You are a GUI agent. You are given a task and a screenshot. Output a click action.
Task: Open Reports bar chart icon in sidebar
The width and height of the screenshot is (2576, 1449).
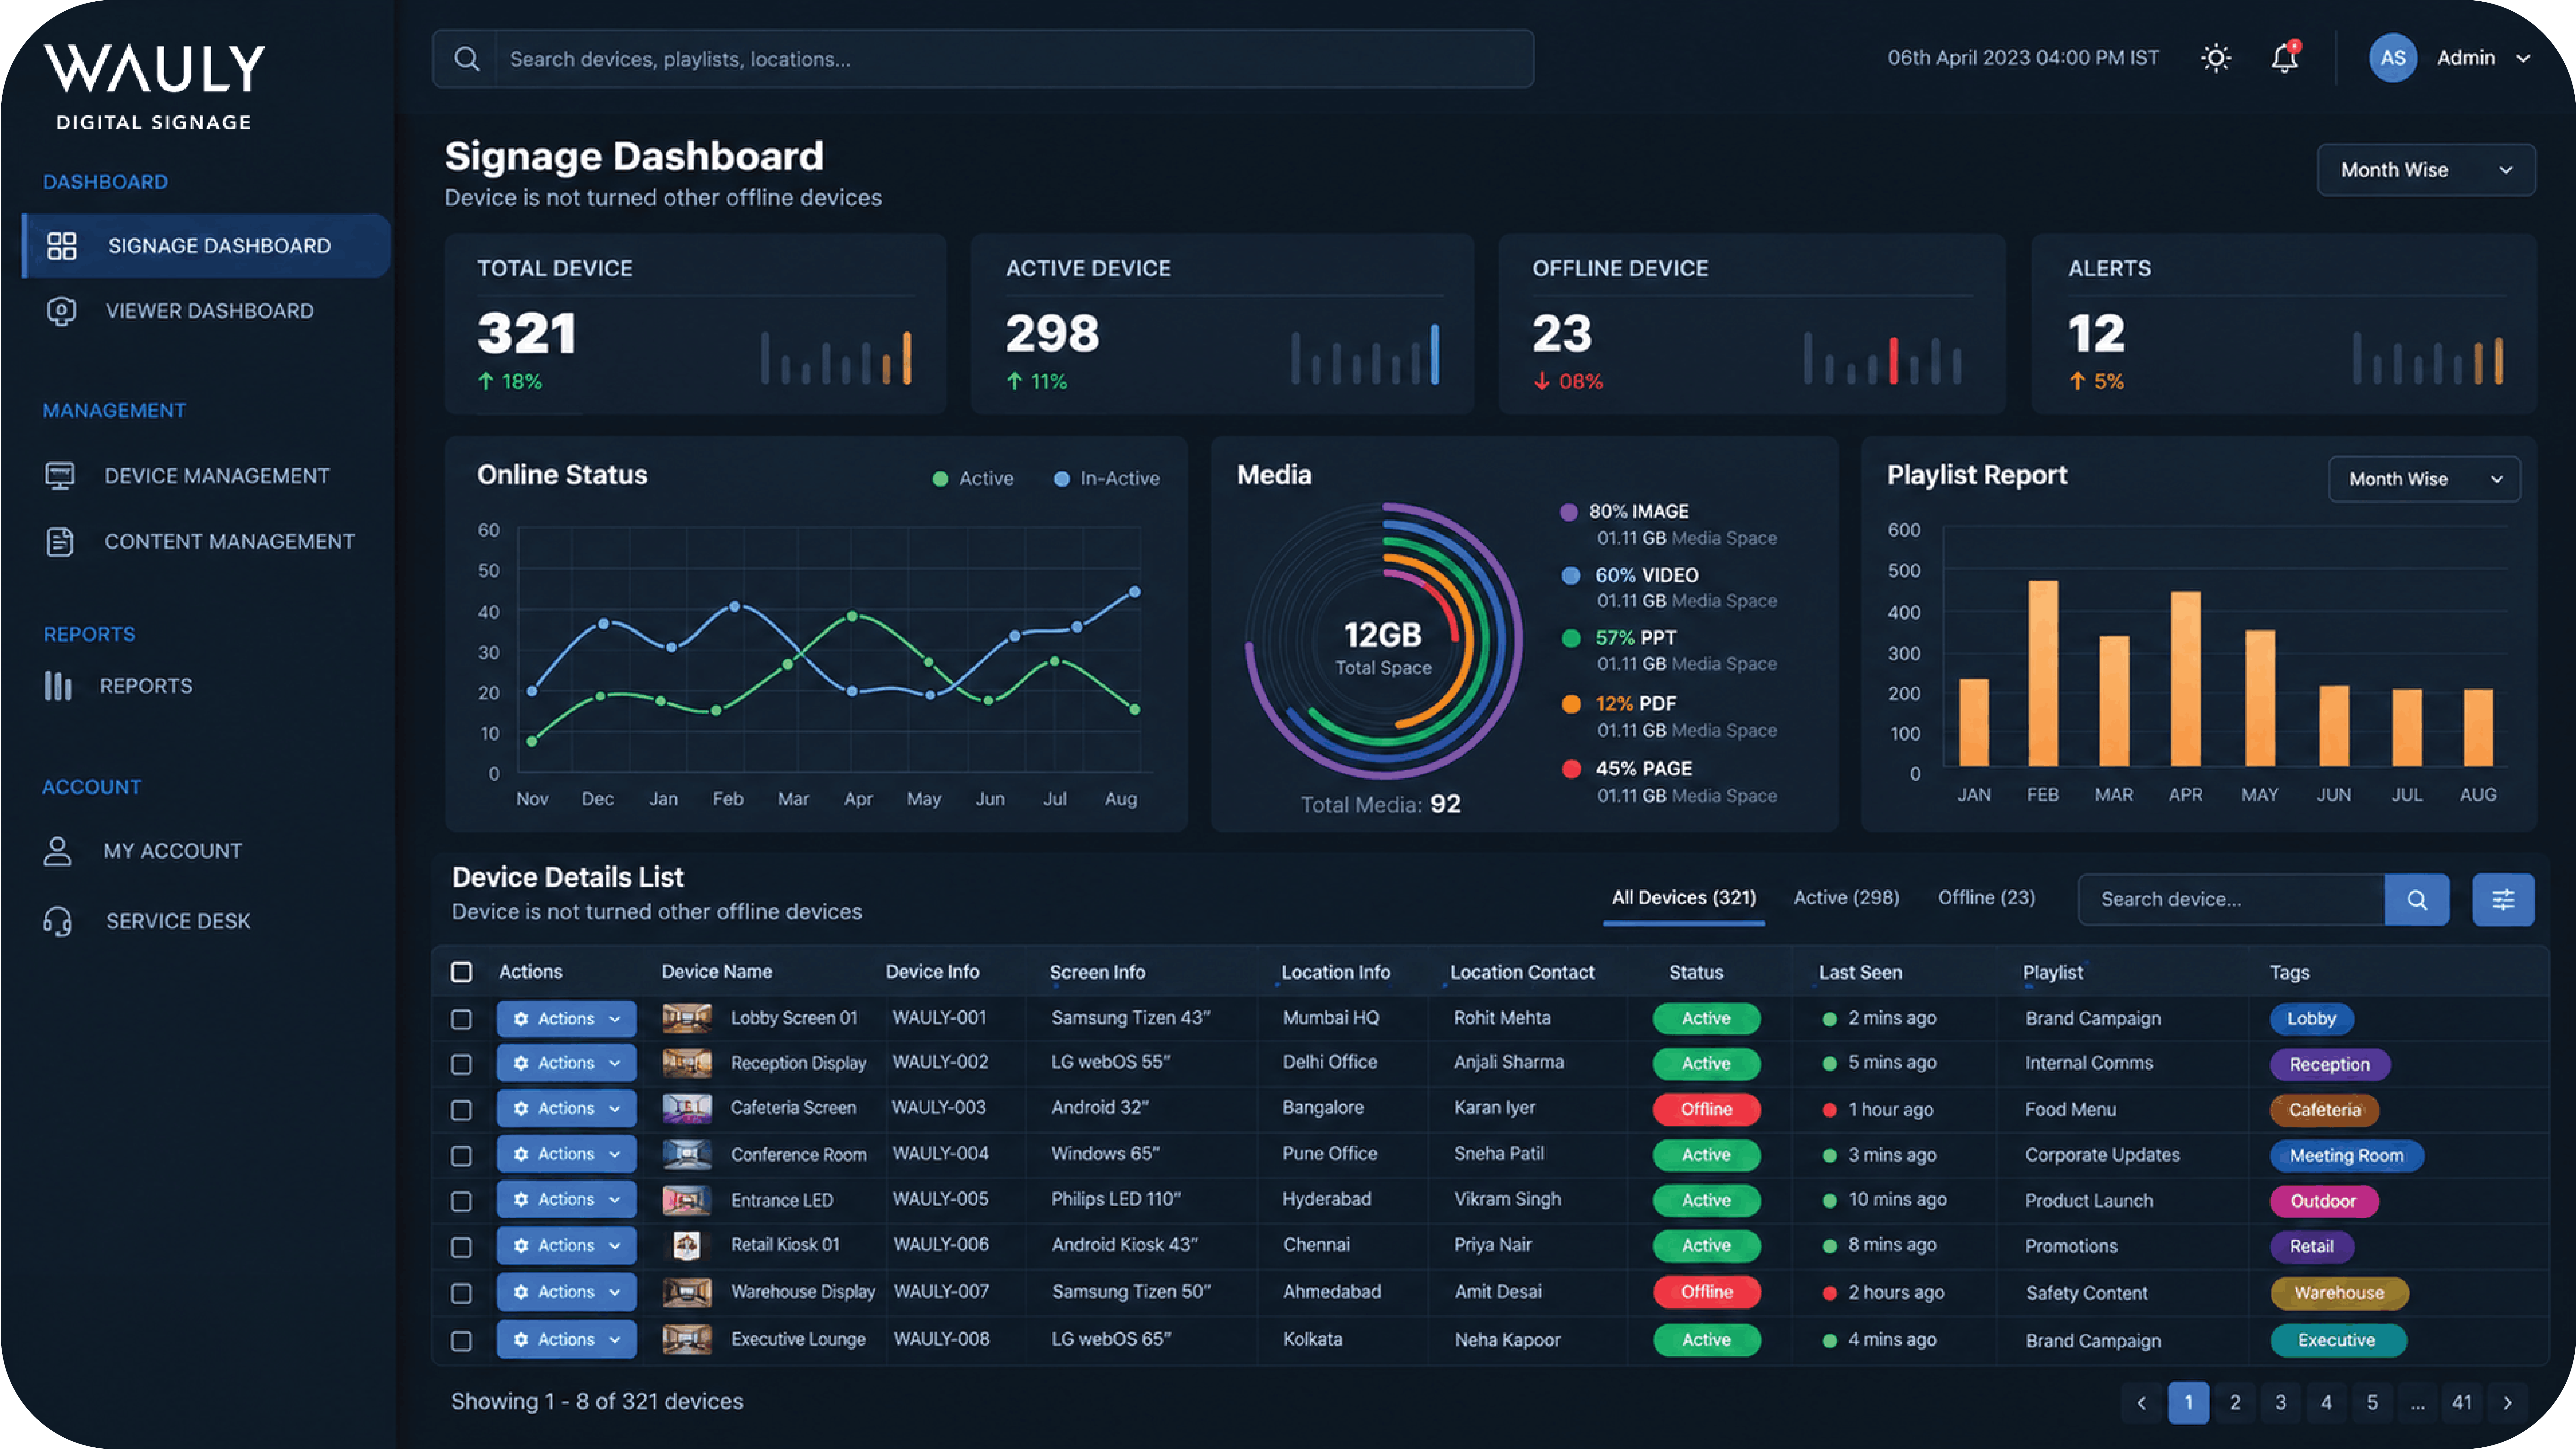click(58, 686)
